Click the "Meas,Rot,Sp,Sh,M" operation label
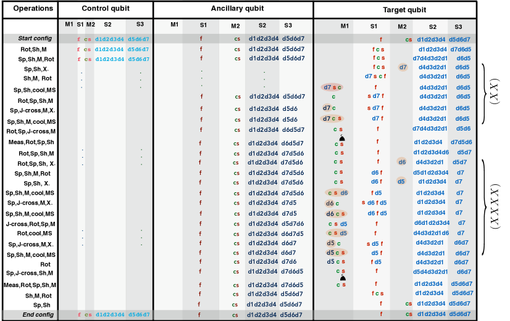This screenshot has height=321, width=510. [30, 285]
